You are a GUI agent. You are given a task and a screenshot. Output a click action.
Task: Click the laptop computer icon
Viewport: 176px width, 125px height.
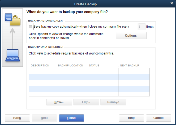tap(12, 55)
